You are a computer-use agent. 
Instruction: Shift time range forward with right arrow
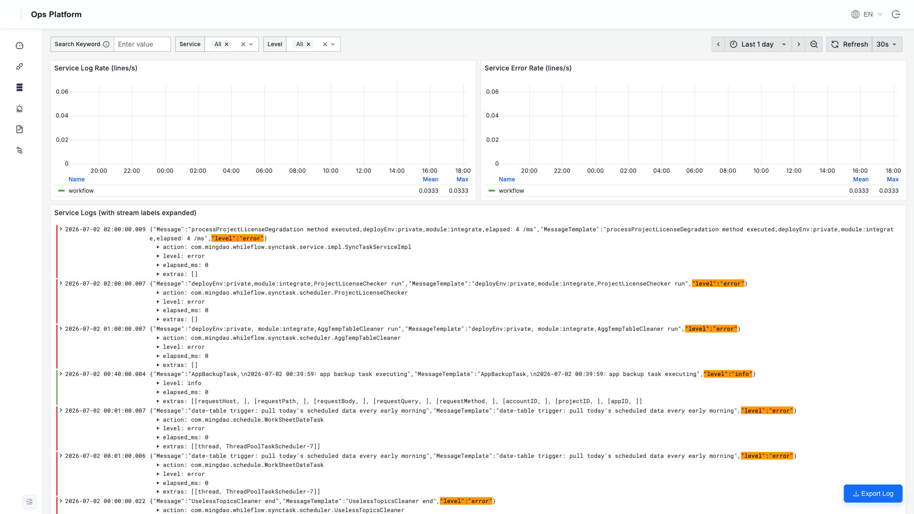tap(799, 44)
